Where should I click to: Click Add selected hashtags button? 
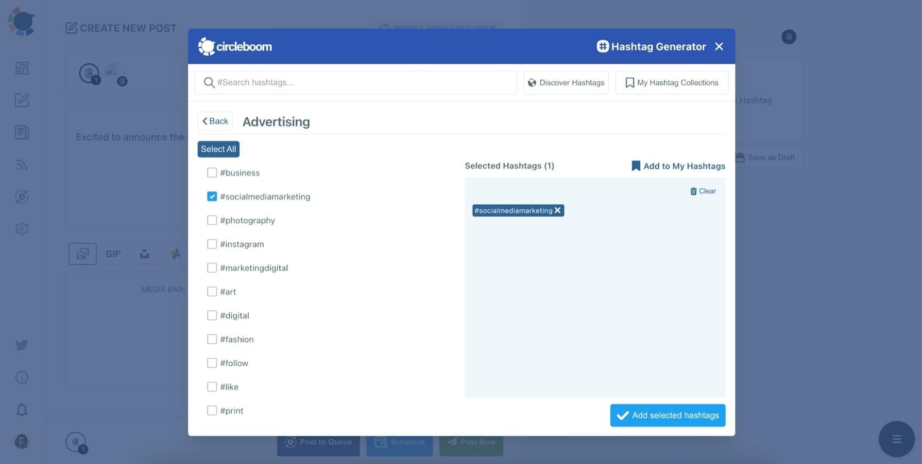coord(668,415)
